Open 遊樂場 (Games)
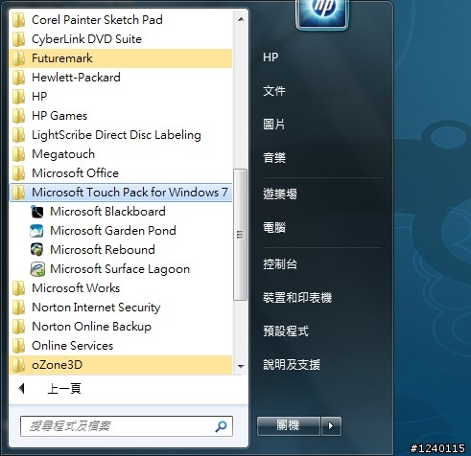 pos(280,194)
